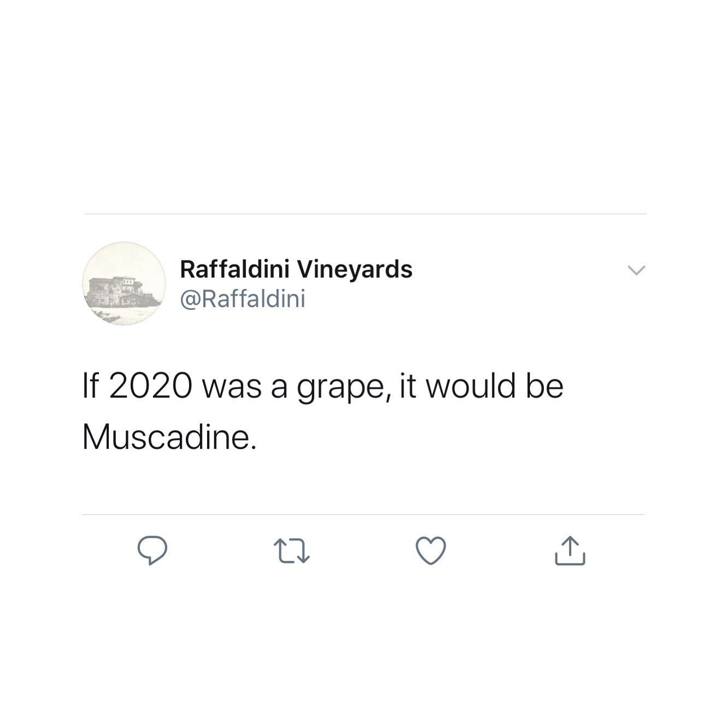Click the word Muscadine in the tweet
This screenshot has height=721, width=721.
[166, 437]
